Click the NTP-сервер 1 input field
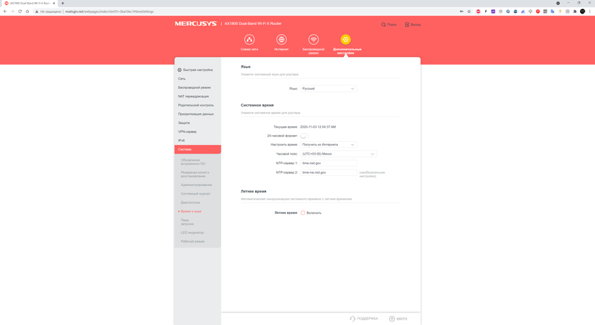 coord(329,164)
